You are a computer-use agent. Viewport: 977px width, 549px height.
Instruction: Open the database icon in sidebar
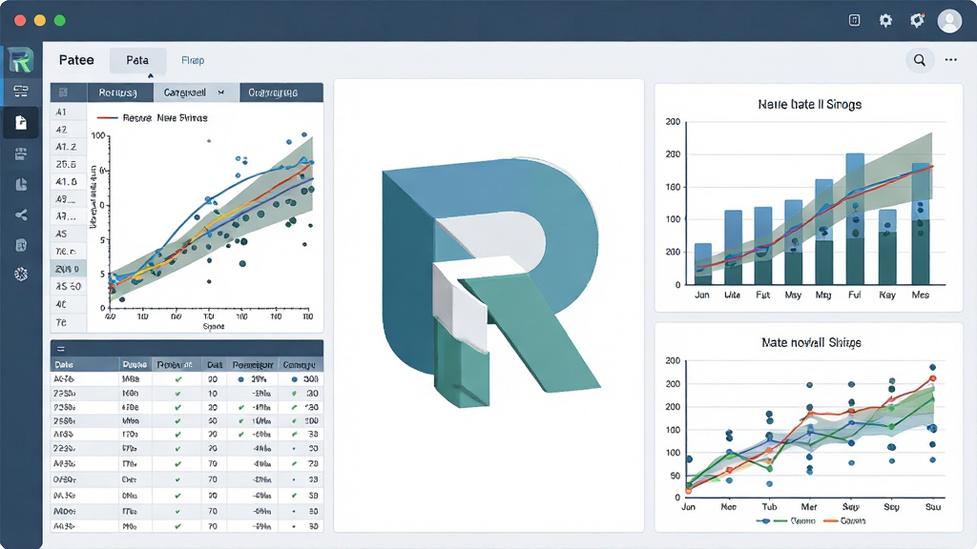[21, 245]
